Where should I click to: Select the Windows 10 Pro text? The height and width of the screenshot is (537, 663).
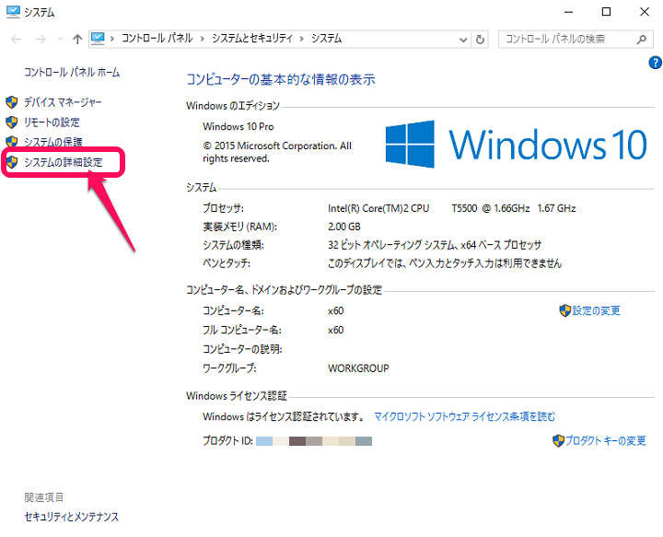[238, 126]
